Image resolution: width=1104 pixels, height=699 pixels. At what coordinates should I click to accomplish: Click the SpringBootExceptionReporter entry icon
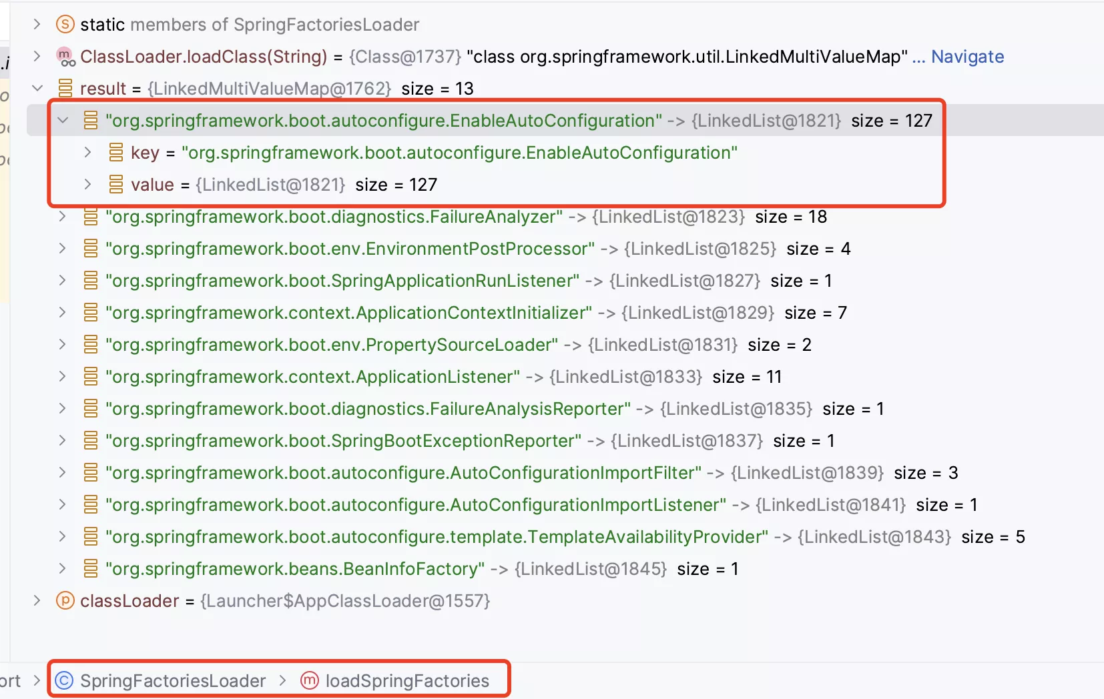click(x=91, y=441)
